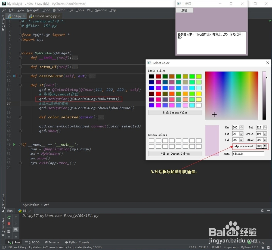The height and width of the screenshot is (250, 272).
Task: Open the UTF-8 encoding dropdown
Action: point(216,247)
